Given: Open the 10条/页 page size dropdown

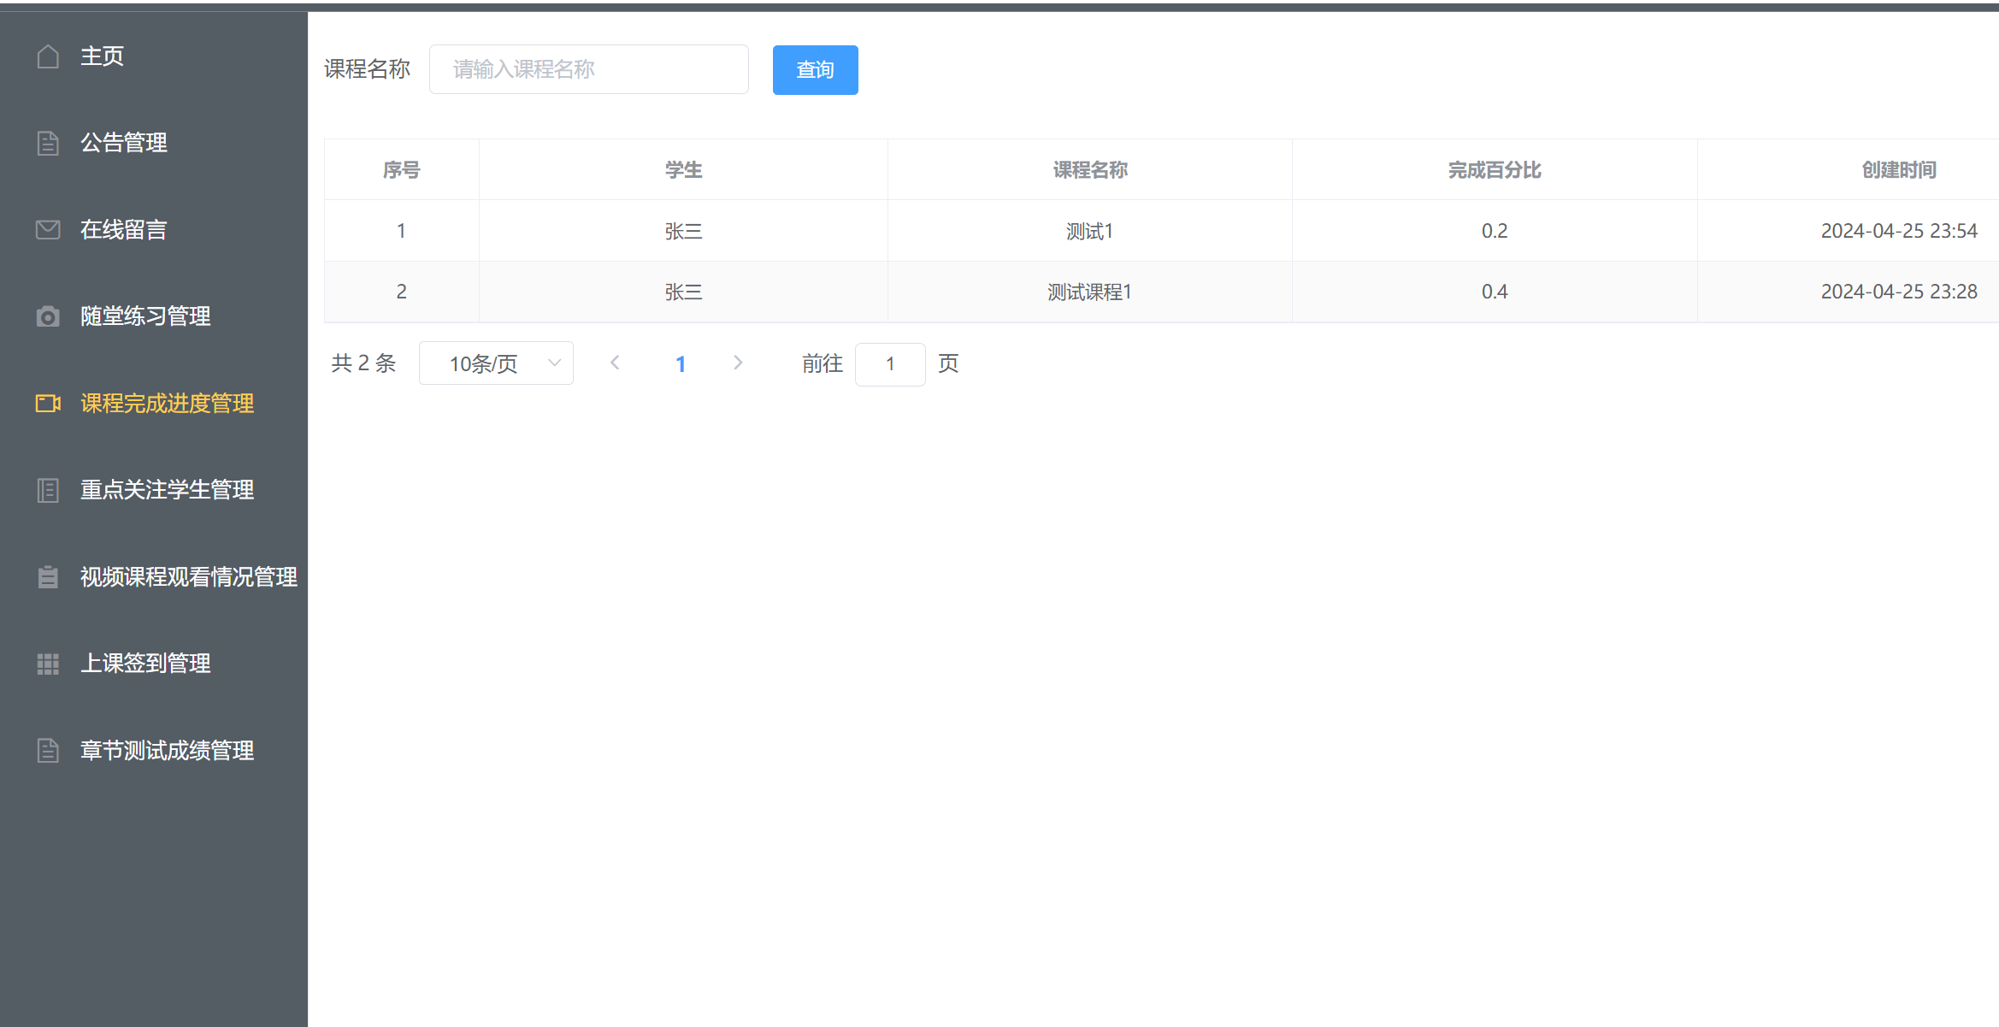Looking at the screenshot, I should [496, 363].
